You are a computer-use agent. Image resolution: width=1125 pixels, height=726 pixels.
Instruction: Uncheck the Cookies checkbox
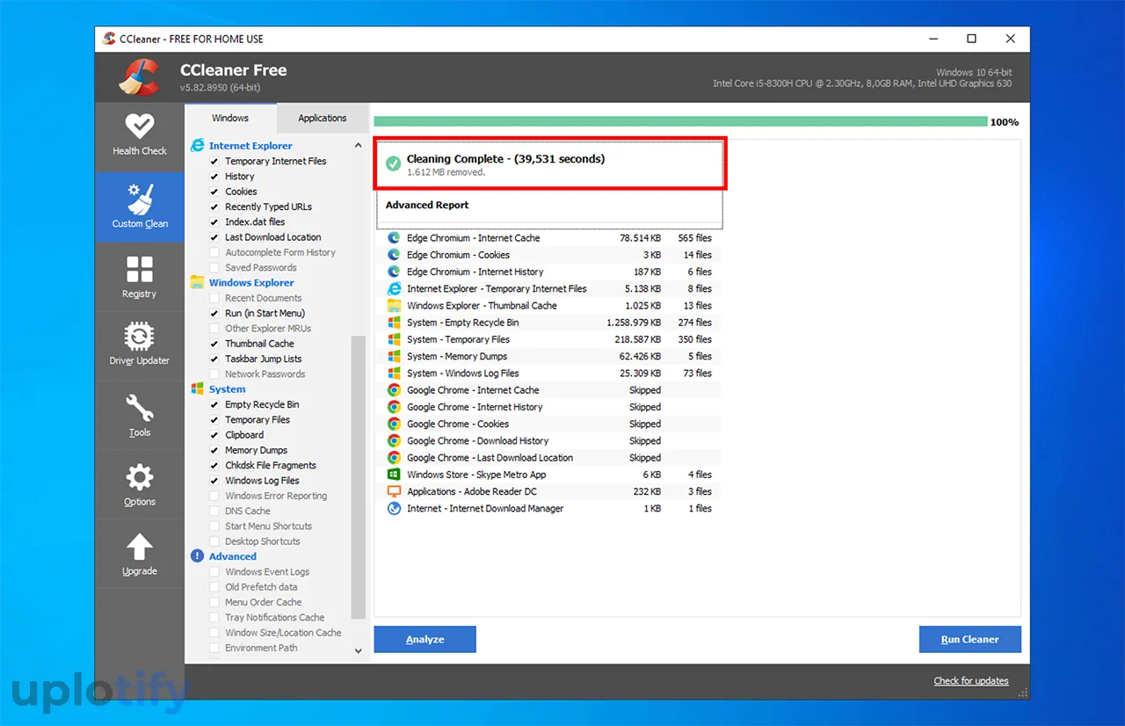[x=214, y=192]
